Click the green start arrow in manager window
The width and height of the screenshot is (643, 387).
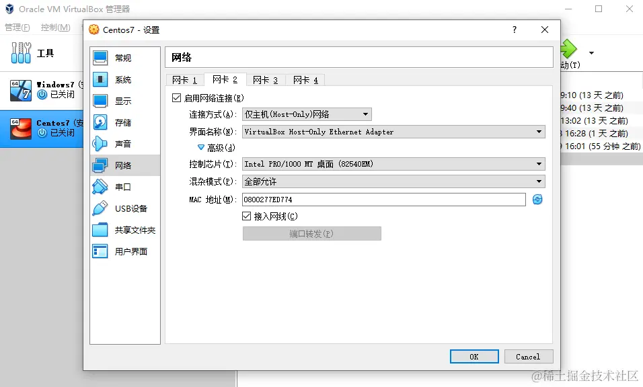click(569, 49)
